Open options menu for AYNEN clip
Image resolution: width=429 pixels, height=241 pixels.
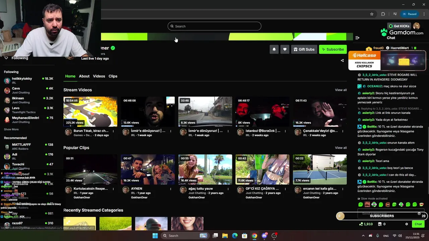click(171, 189)
